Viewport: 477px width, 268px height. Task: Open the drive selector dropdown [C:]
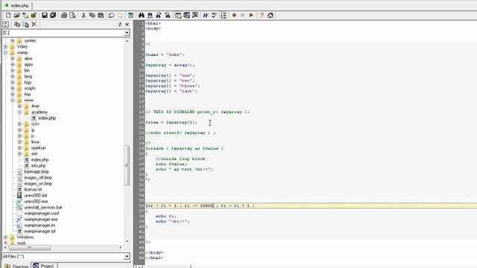(x=127, y=33)
